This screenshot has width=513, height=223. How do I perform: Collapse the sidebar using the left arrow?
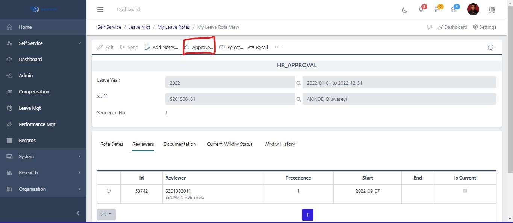(78, 213)
